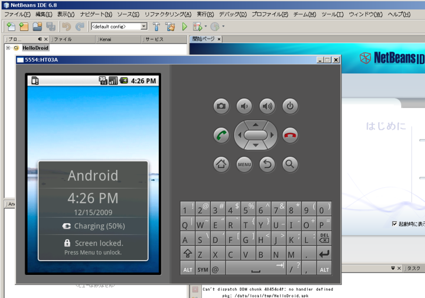Click the emulator volume up button
Viewport: 425px width, 298px height.
(x=267, y=106)
